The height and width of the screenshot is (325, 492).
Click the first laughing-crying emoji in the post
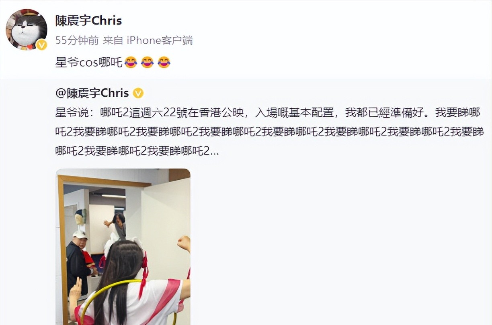click(x=131, y=62)
